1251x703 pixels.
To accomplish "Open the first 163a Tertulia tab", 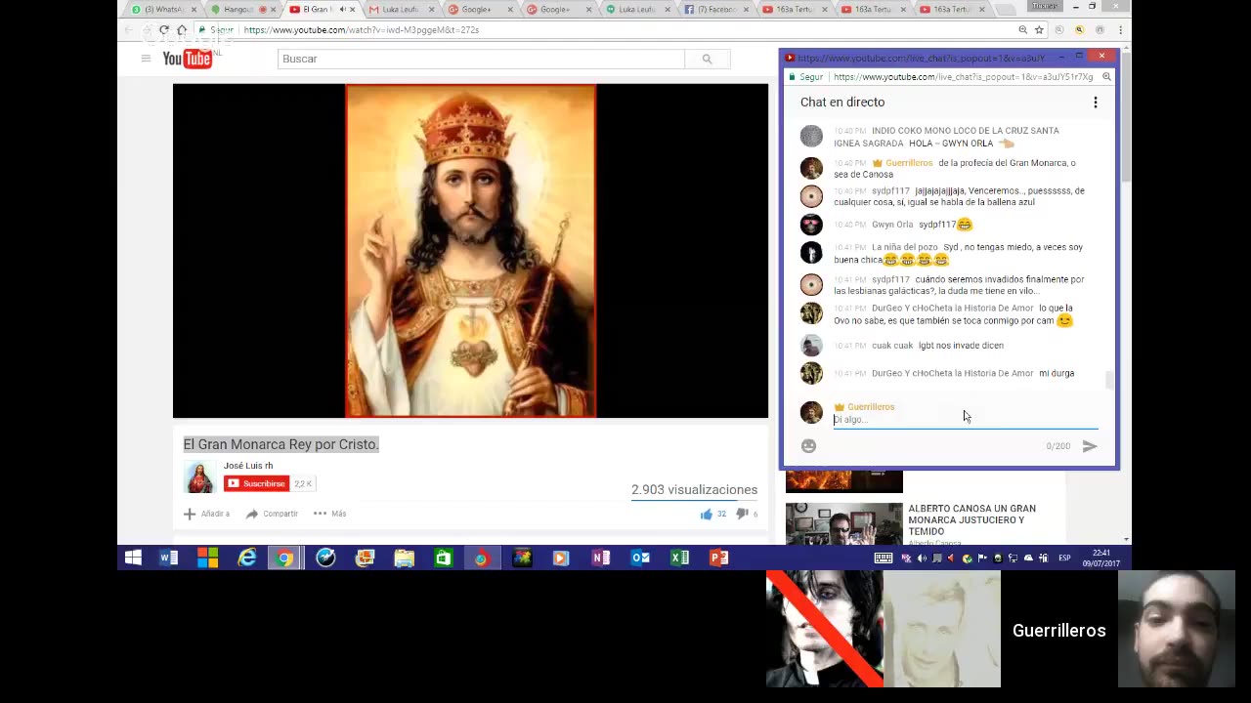I will (x=795, y=10).
